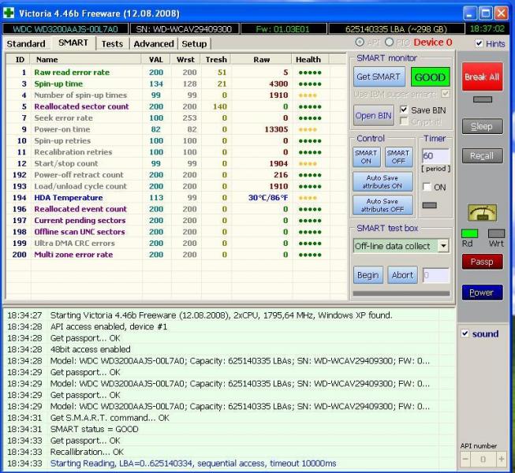Screen dimensions: 515x473
Task: Enable the Timer ON checkbox
Action: 427,186
